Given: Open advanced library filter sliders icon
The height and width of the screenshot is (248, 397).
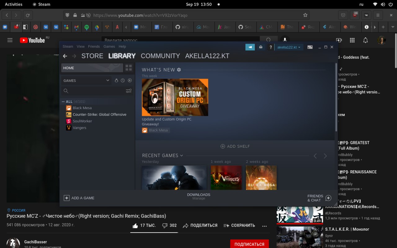Looking at the screenshot, I should [x=129, y=91].
